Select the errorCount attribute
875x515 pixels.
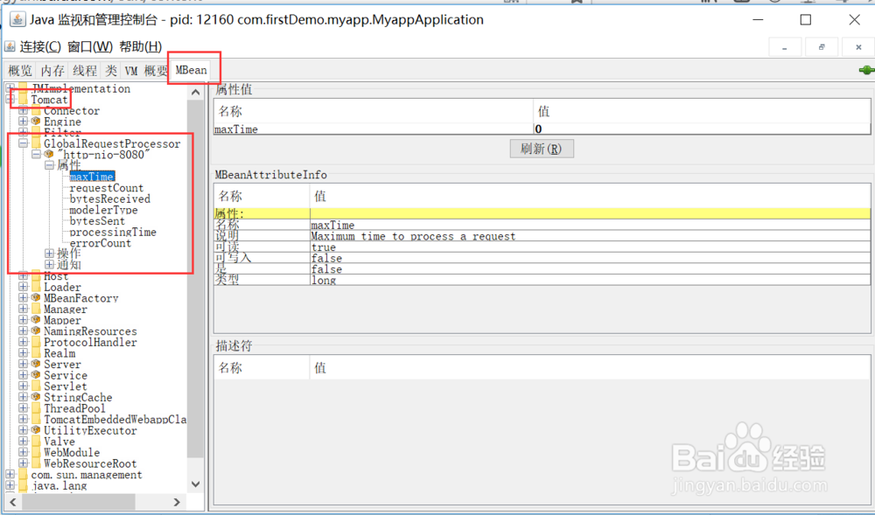[101, 243]
